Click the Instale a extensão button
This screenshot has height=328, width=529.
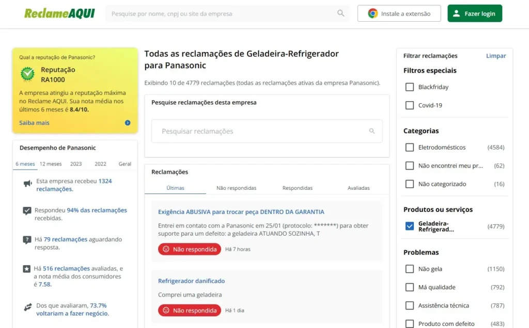point(399,13)
